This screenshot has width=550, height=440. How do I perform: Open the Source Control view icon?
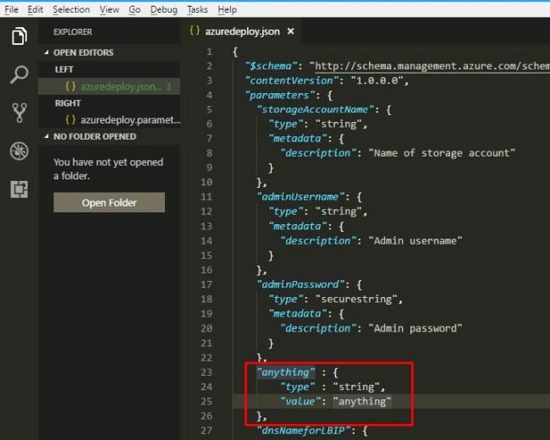(19, 113)
